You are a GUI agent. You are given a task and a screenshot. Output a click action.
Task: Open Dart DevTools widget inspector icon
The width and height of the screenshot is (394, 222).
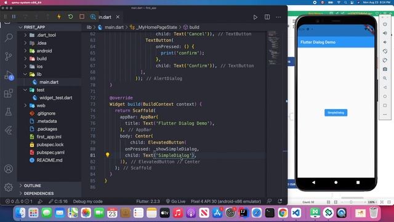coord(93,17)
